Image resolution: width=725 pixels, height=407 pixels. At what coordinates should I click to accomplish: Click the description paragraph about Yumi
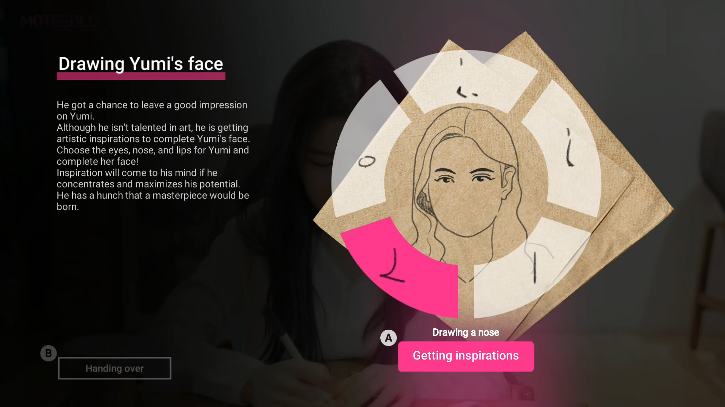point(153,156)
